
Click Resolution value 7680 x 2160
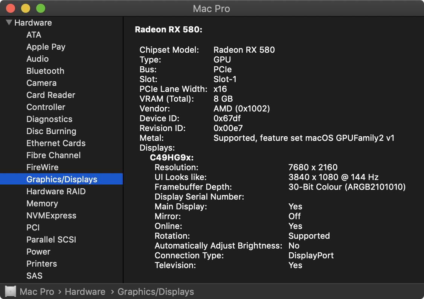(313, 167)
